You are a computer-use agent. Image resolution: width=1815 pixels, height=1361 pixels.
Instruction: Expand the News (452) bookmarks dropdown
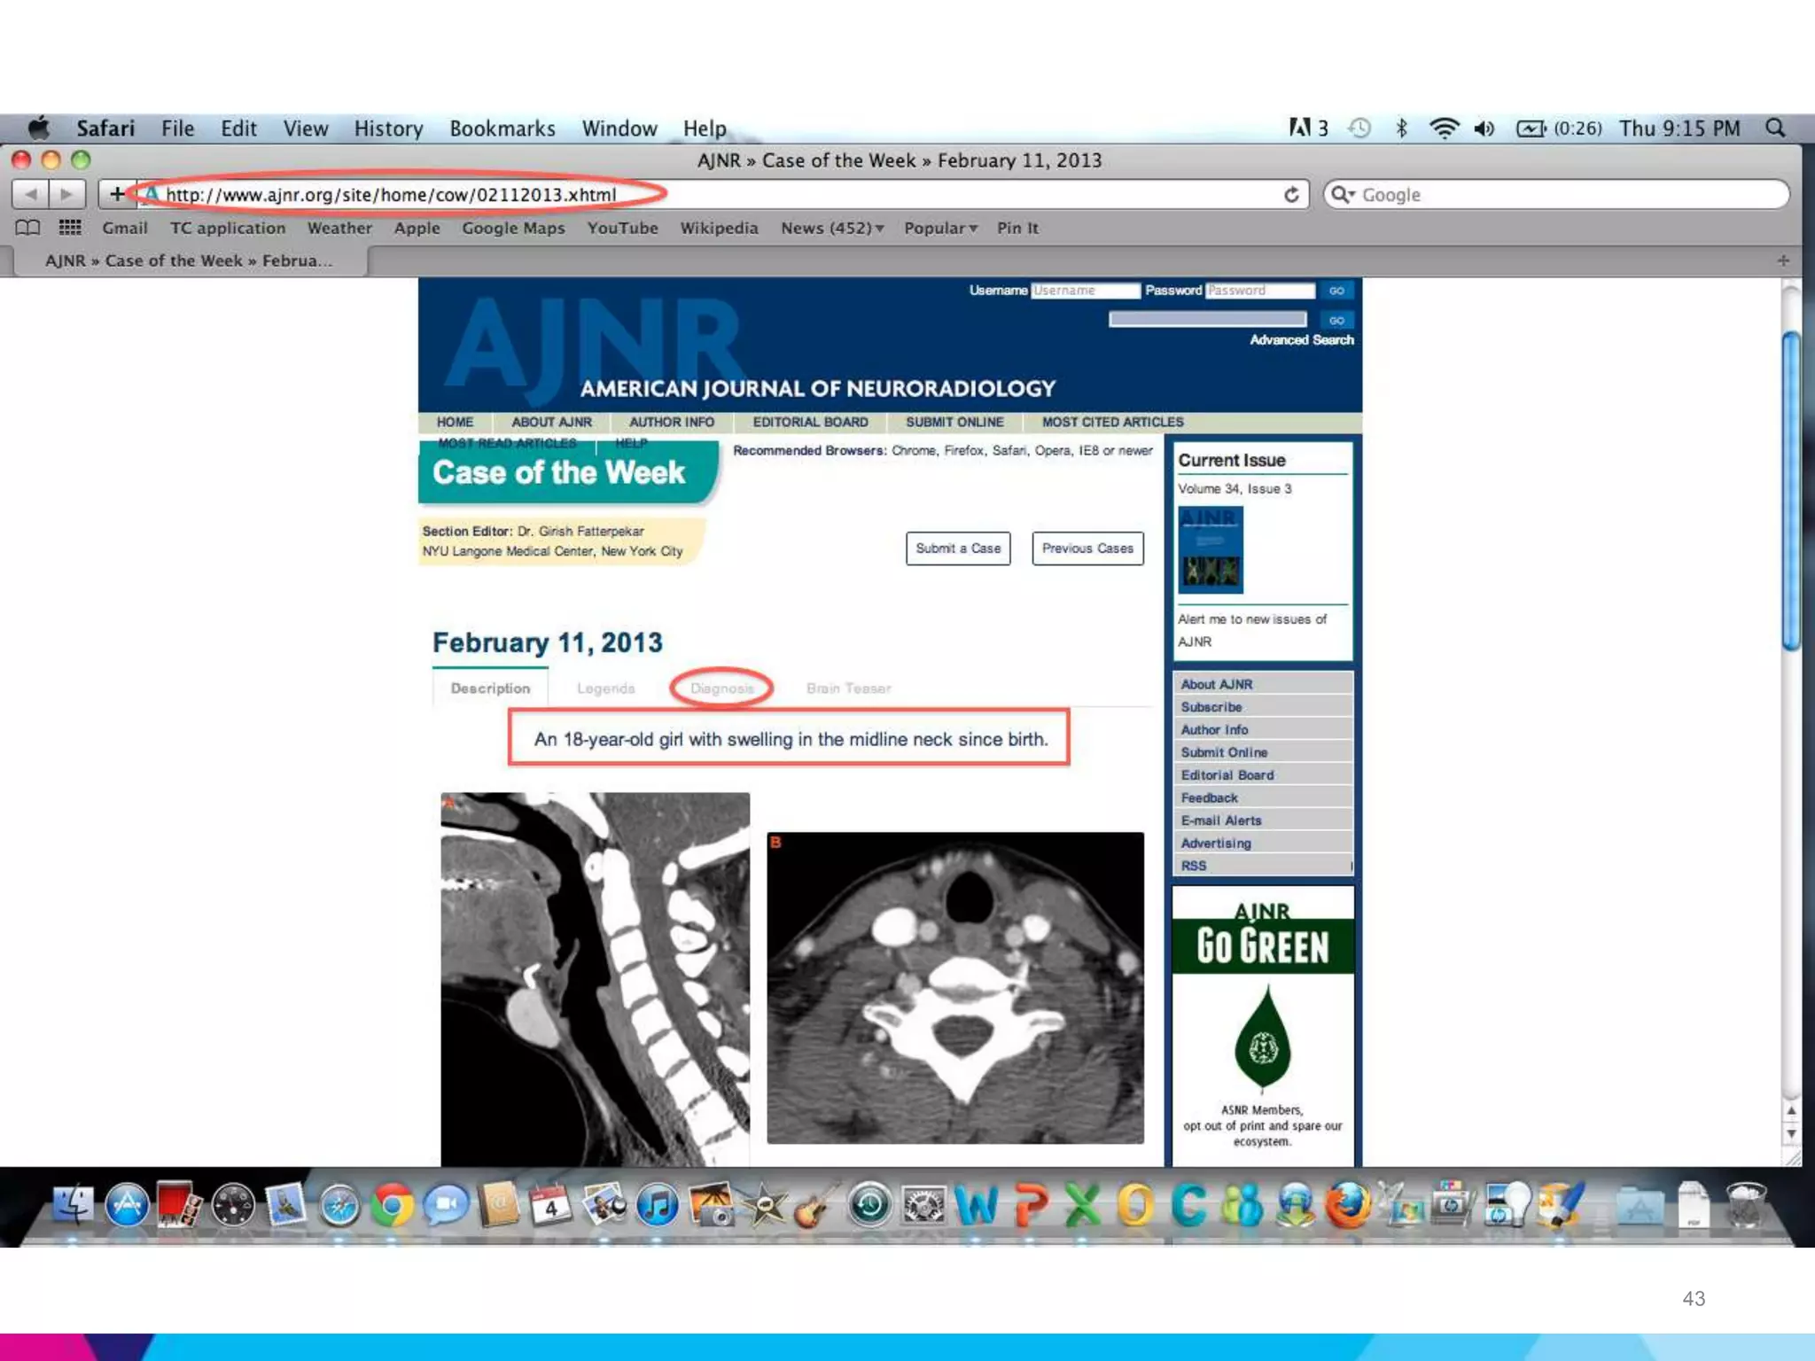[x=832, y=228]
